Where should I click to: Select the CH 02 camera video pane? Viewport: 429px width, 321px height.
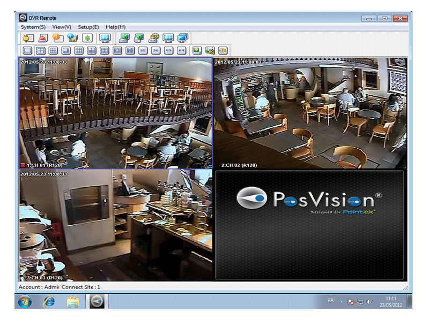pos(310,113)
